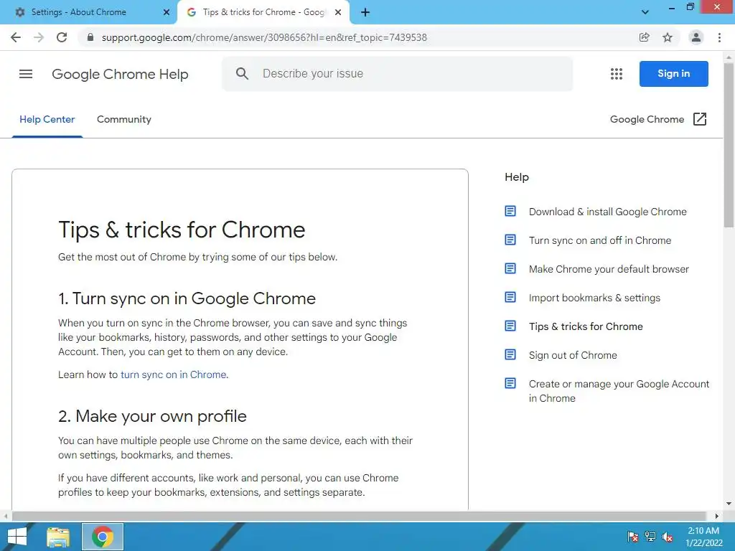View site info via the lock icon
Image resolution: width=735 pixels, height=551 pixels.
(90, 37)
